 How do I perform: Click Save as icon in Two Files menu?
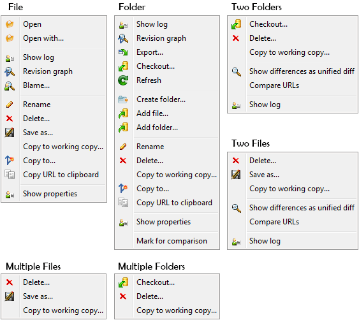point(236,175)
